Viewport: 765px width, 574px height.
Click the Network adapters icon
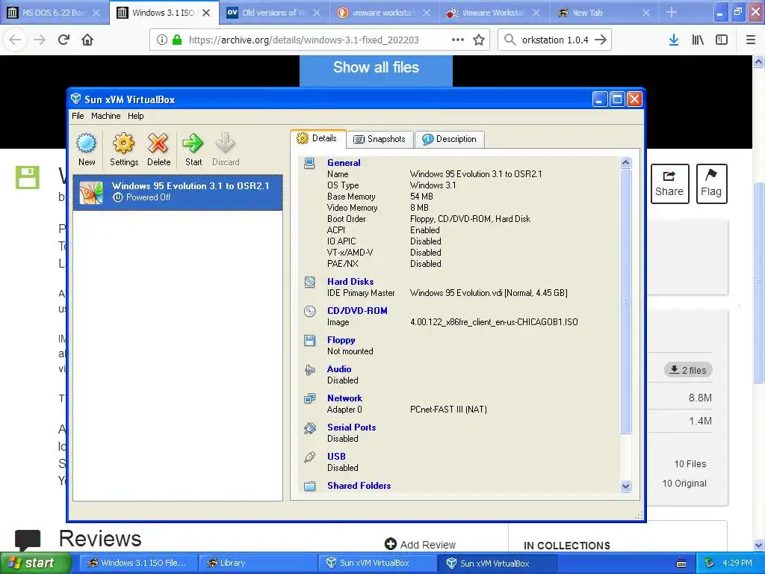pos(309,398)
